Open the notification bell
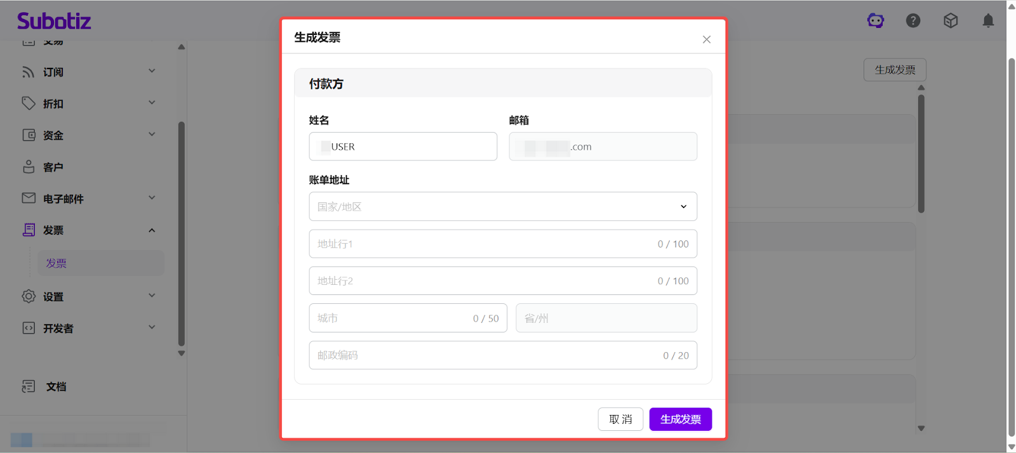 (x=988, y=21)
